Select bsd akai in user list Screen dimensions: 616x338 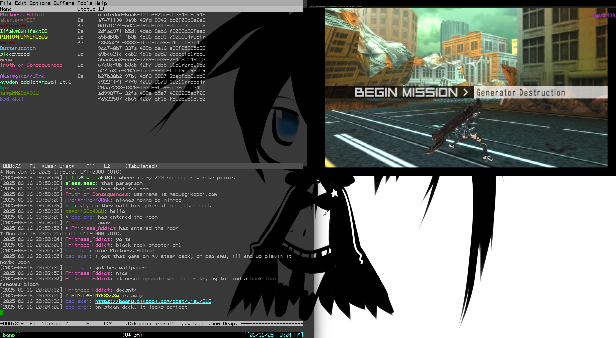point(12,99)
